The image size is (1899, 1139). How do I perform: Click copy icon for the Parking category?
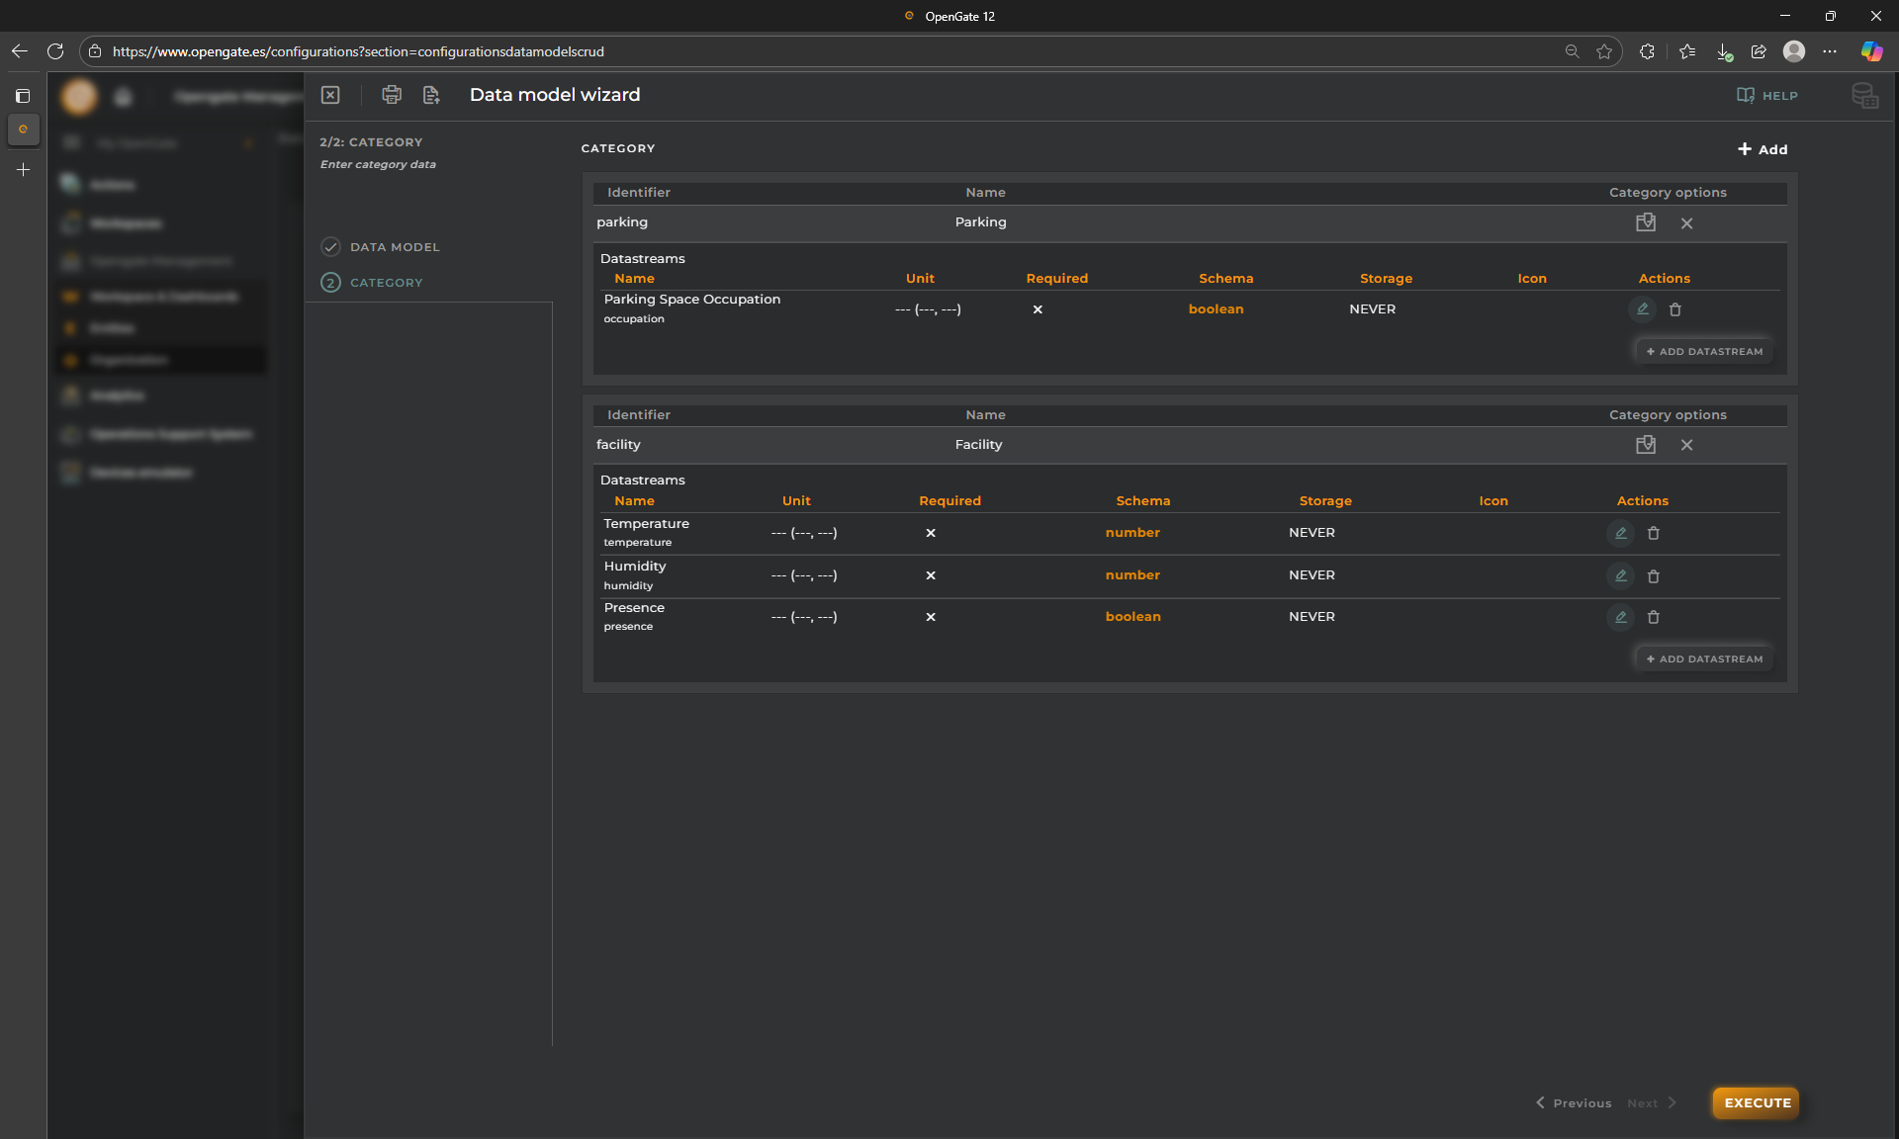click(x=1646, y=222)
